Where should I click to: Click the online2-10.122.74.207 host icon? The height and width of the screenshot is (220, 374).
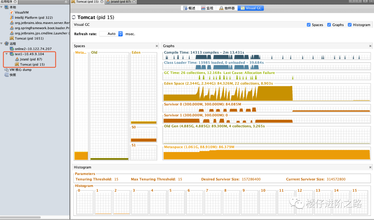click(x=12, y=49)
